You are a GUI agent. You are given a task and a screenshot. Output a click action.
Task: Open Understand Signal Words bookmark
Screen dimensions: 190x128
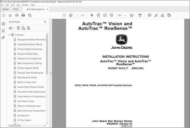coord(30,44)
